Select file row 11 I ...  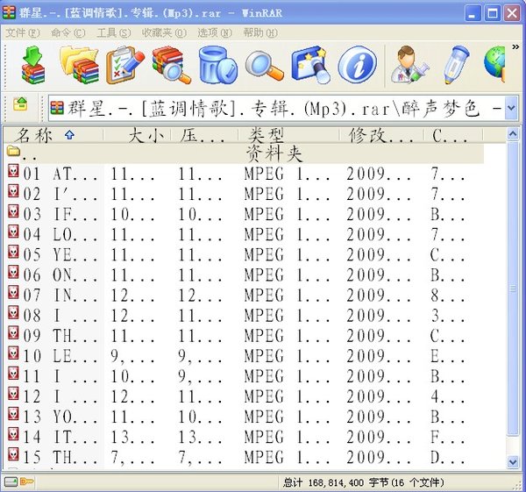[245, 376]
